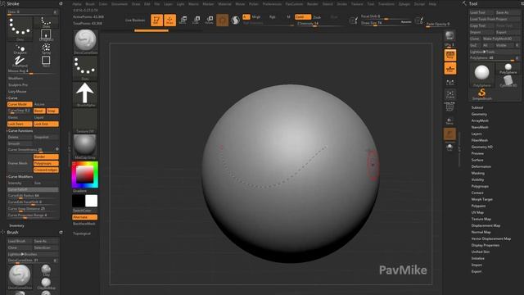Toggle Zadd in the top toolbar
Image resolution: width=524 pixels, height=295 pixels.
303,16
